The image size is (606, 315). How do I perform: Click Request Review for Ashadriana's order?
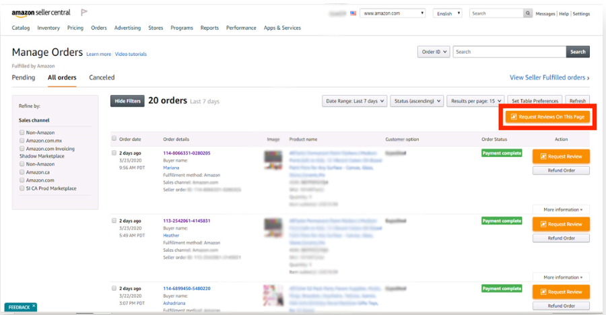click(561, 292)
